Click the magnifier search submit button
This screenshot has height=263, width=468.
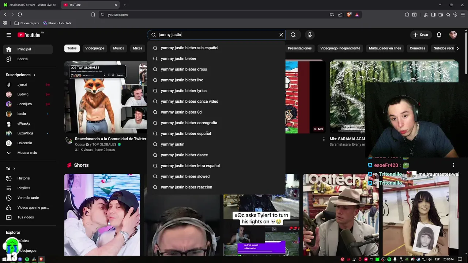[293, 35]
